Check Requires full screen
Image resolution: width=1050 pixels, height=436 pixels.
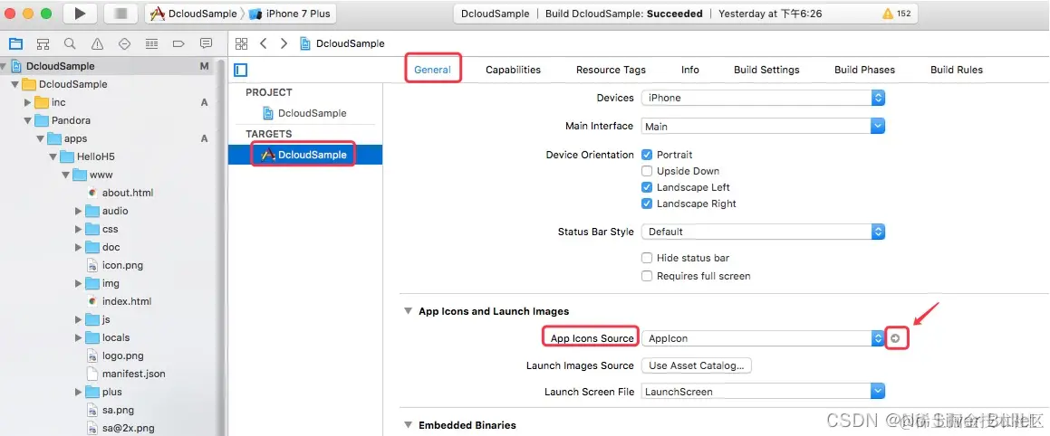point(647,276)
